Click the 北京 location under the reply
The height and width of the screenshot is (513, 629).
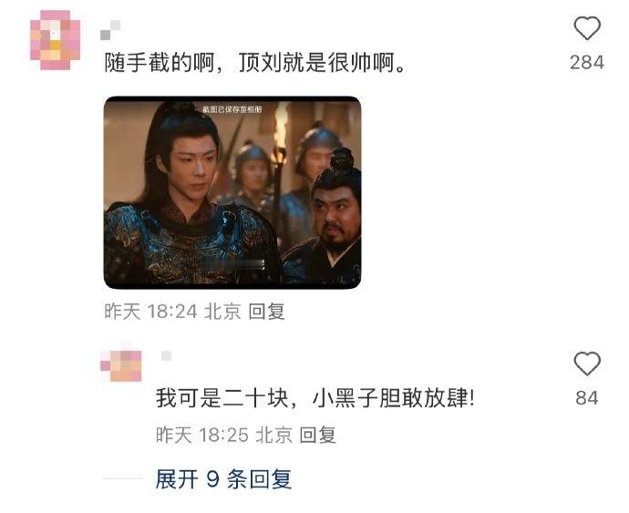click(274, 435)
